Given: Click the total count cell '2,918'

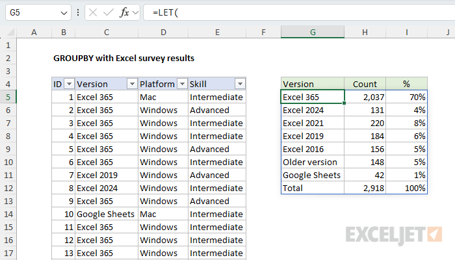Looking at the screenshot, I should pos(365,188).
